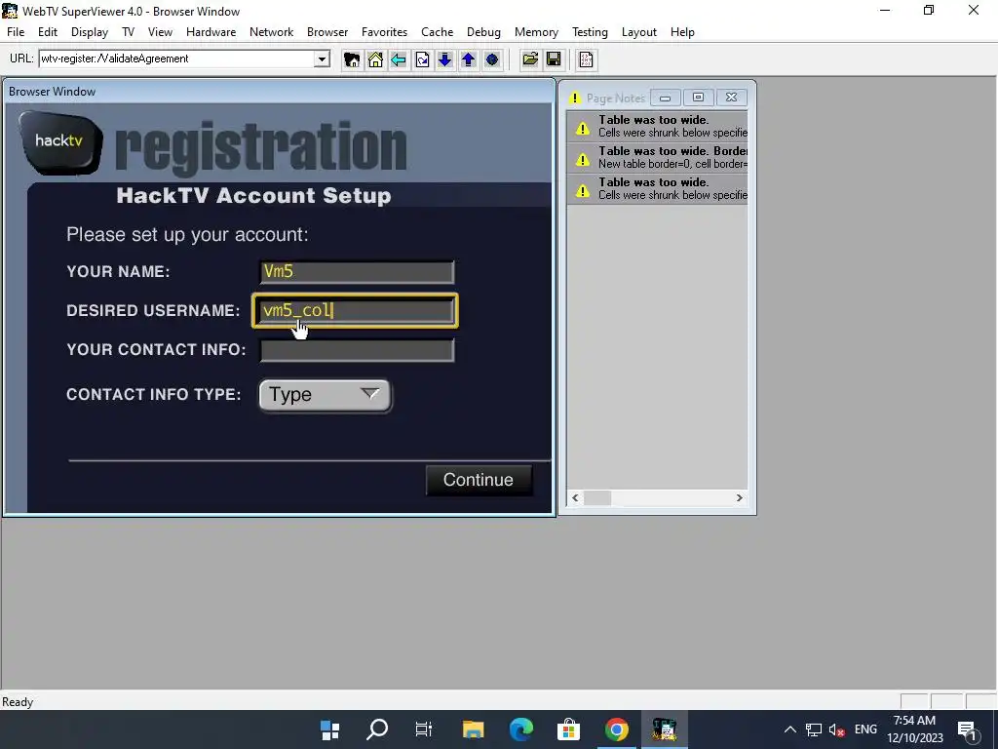The width and height of the screenshot is (998, 749).
Task: Click third Table was too wide warning icon
Action: point(583,190)
